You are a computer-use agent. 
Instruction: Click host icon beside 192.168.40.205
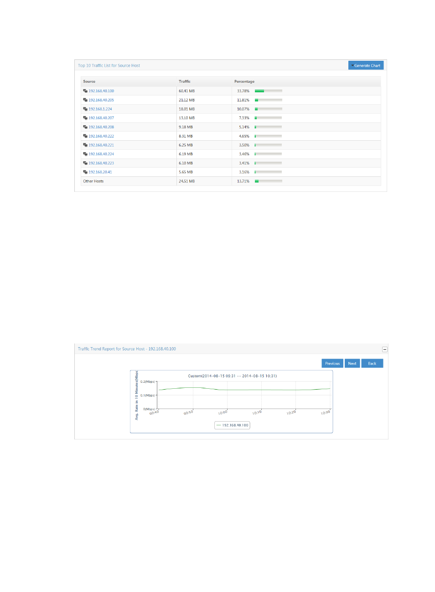tap(85, 100)
